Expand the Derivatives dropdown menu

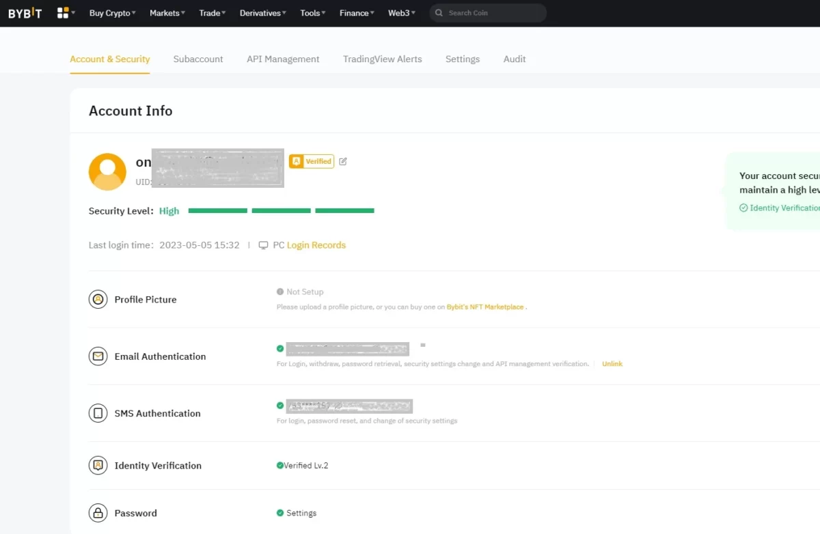(262, 13)
